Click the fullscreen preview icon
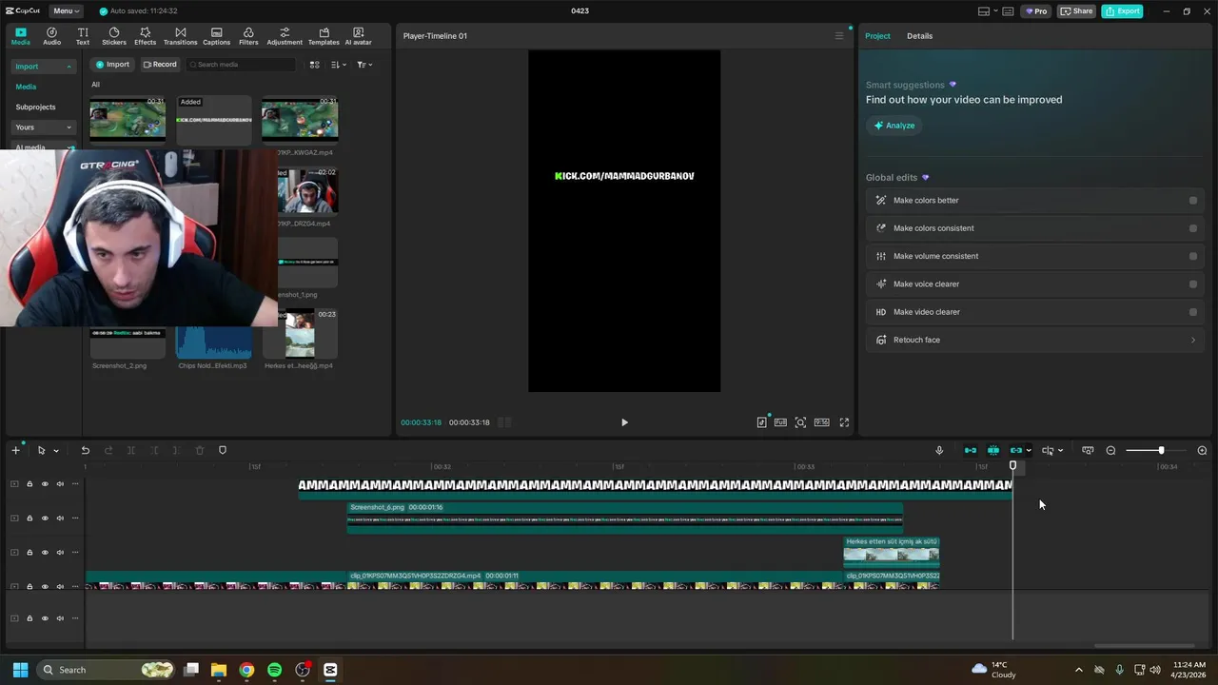This screenshot has width=1218, height=685. [x=844, y=422]
